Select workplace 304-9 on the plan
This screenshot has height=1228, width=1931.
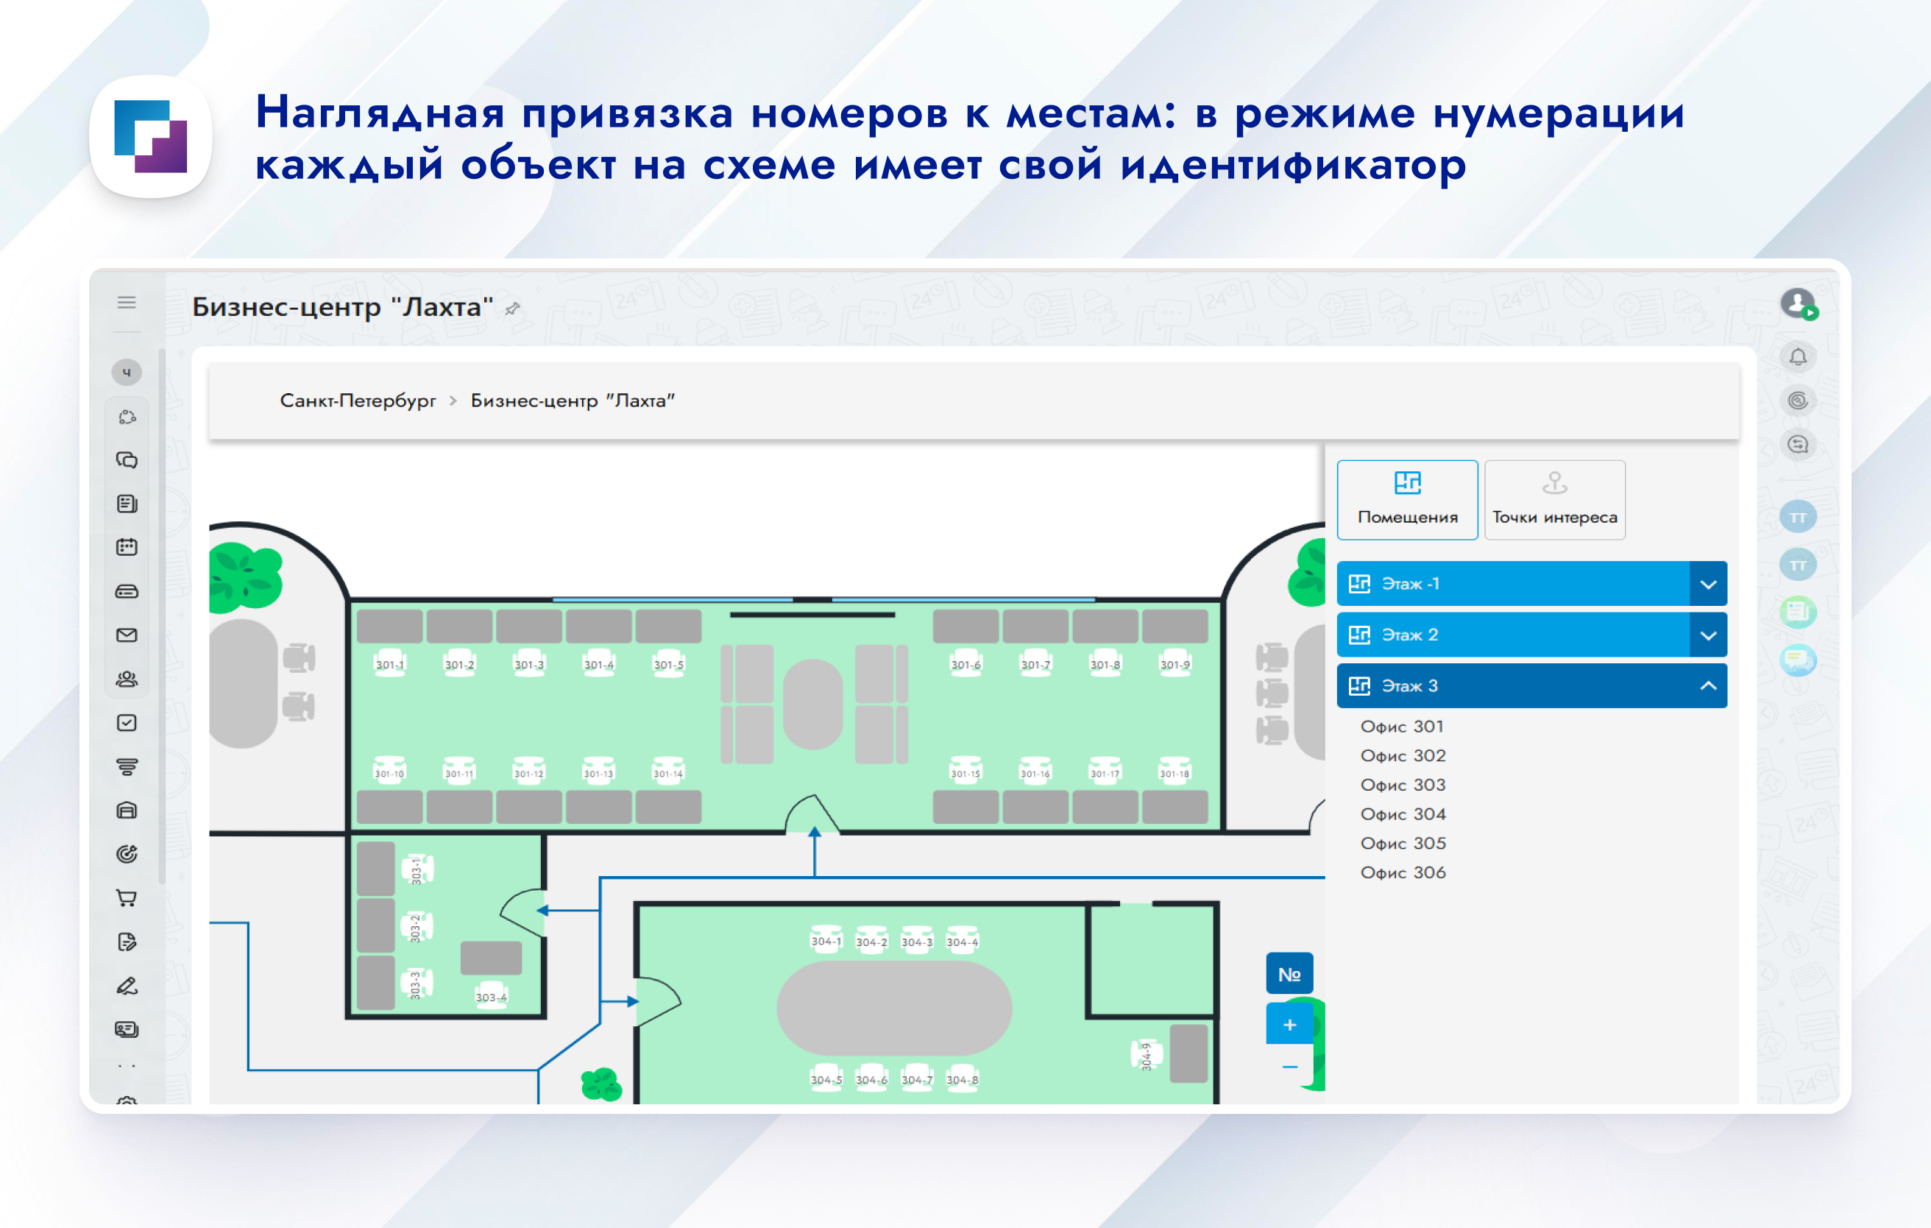tap(1147, 1055)
